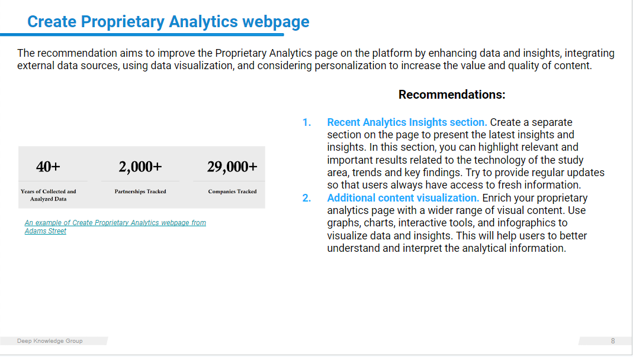Select the "Recent Analytics Insights section." heading
633x357 pixels.
click(407, 122)
